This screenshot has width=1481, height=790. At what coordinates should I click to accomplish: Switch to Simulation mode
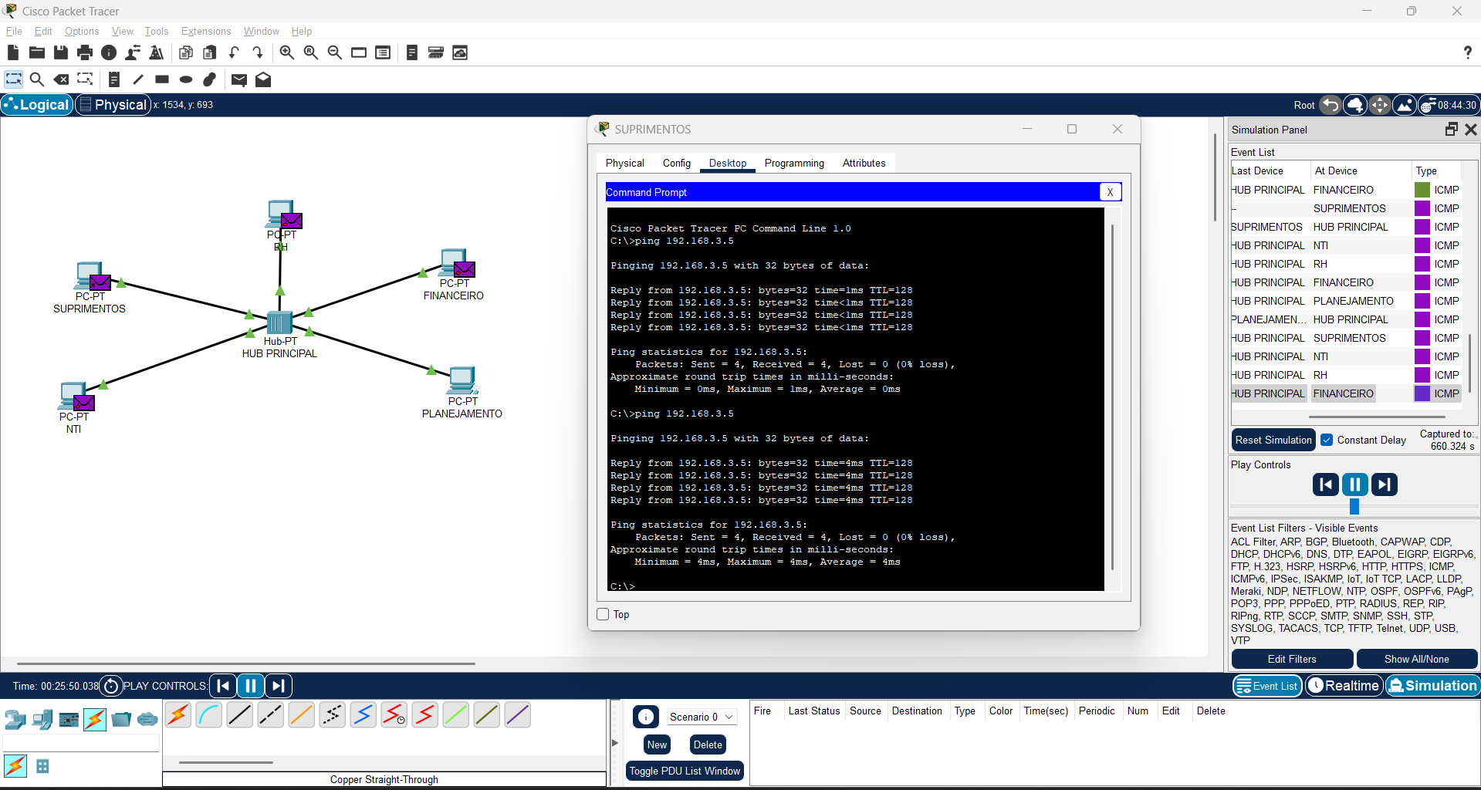pos(1432,685)
